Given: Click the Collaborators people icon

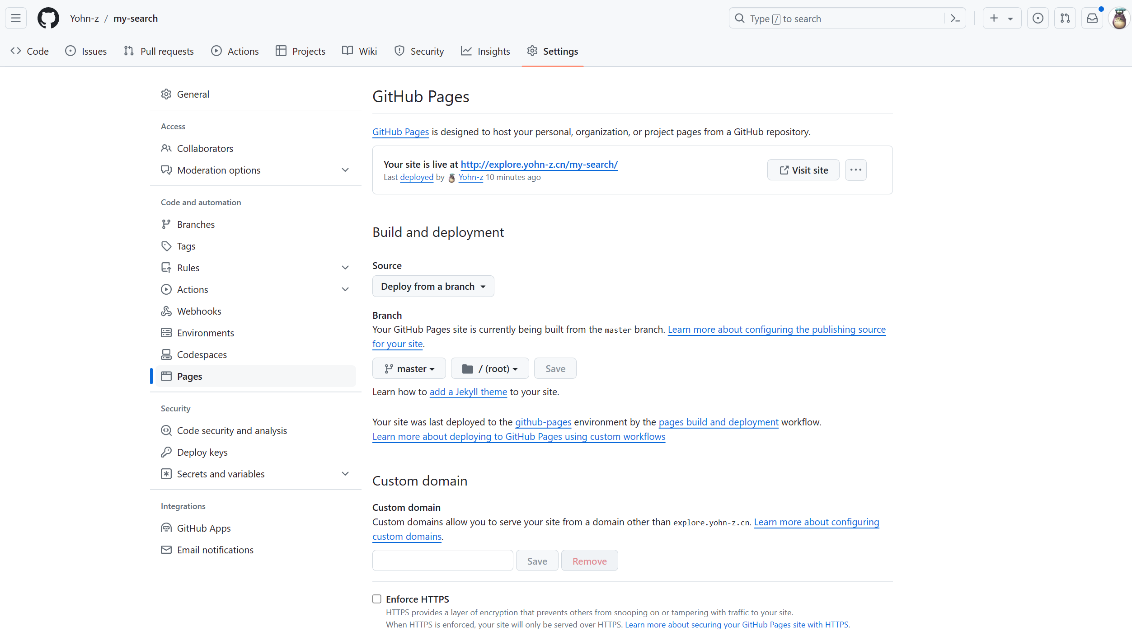Looking at the screenshot, I should click(x=166, y=148).
